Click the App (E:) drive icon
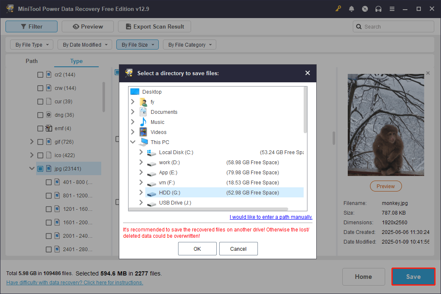 [151, 173]
